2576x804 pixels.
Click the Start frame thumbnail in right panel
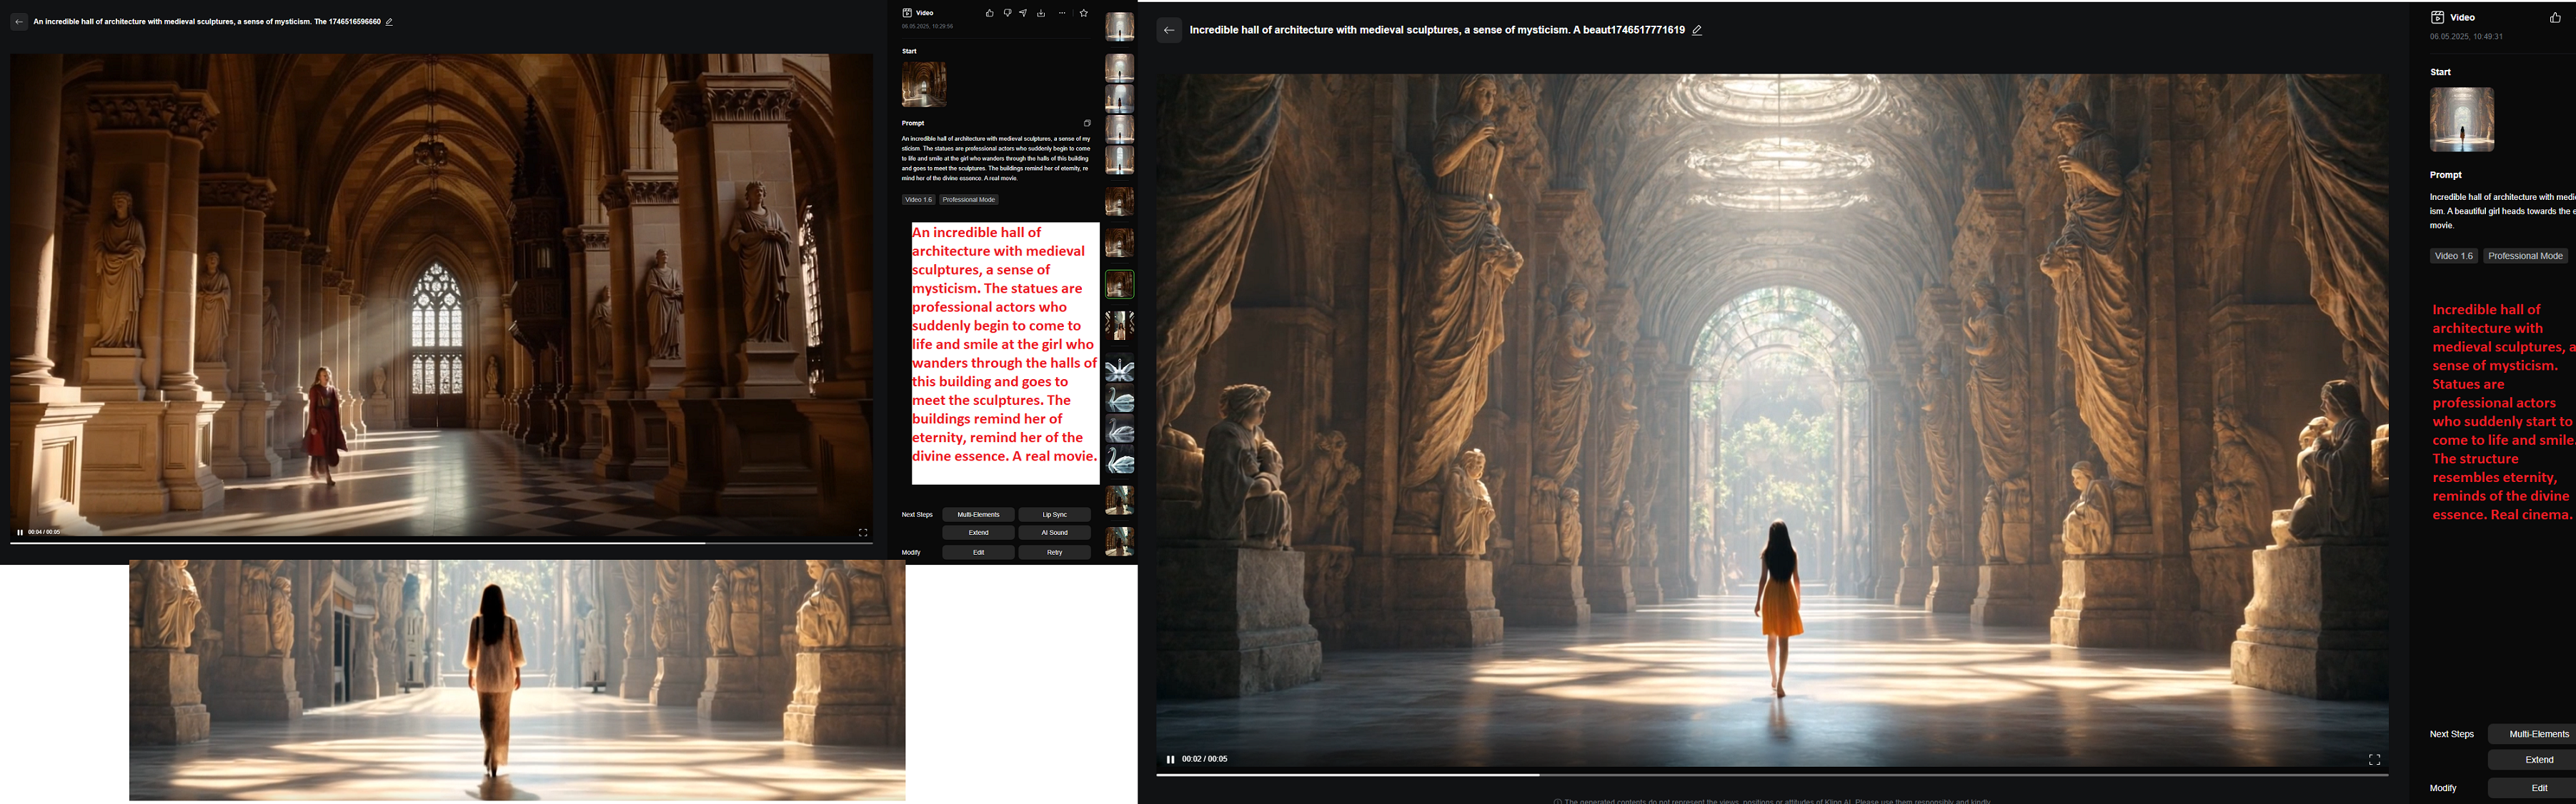[x=2461, y=120]
